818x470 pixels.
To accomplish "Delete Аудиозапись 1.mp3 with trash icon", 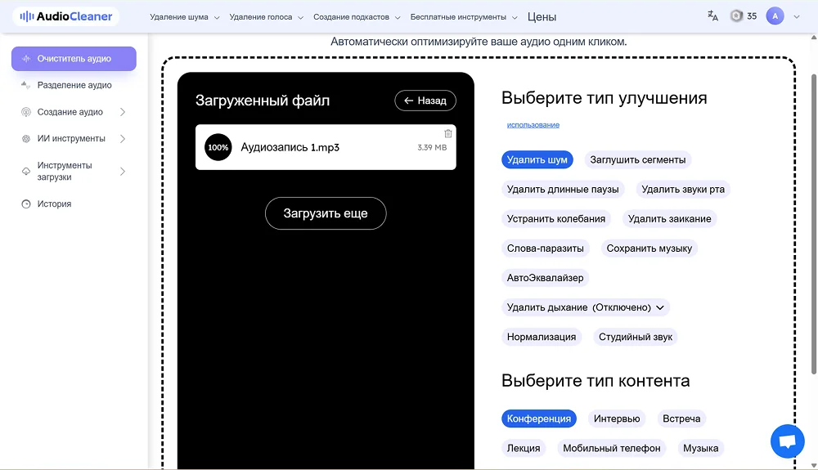I will click(x=447, y=134).
